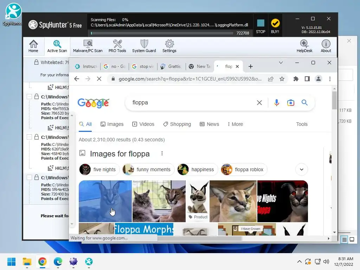Toggle Chrome side panel
This screenshot has width=360, height=270.
pos(307,79)
